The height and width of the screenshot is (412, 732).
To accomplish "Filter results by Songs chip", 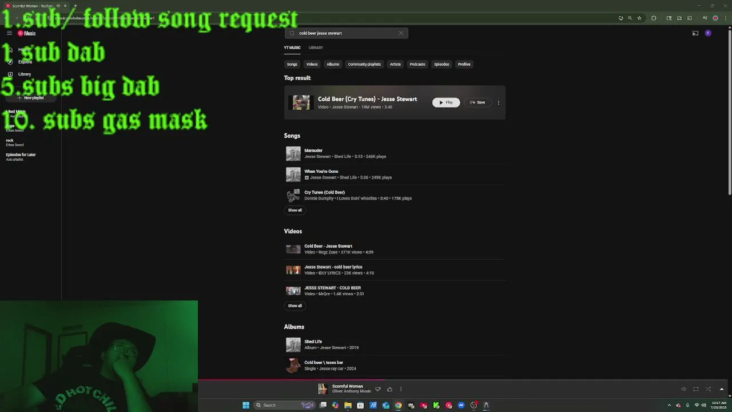I will pyautogui.click(x=292, y=64).
